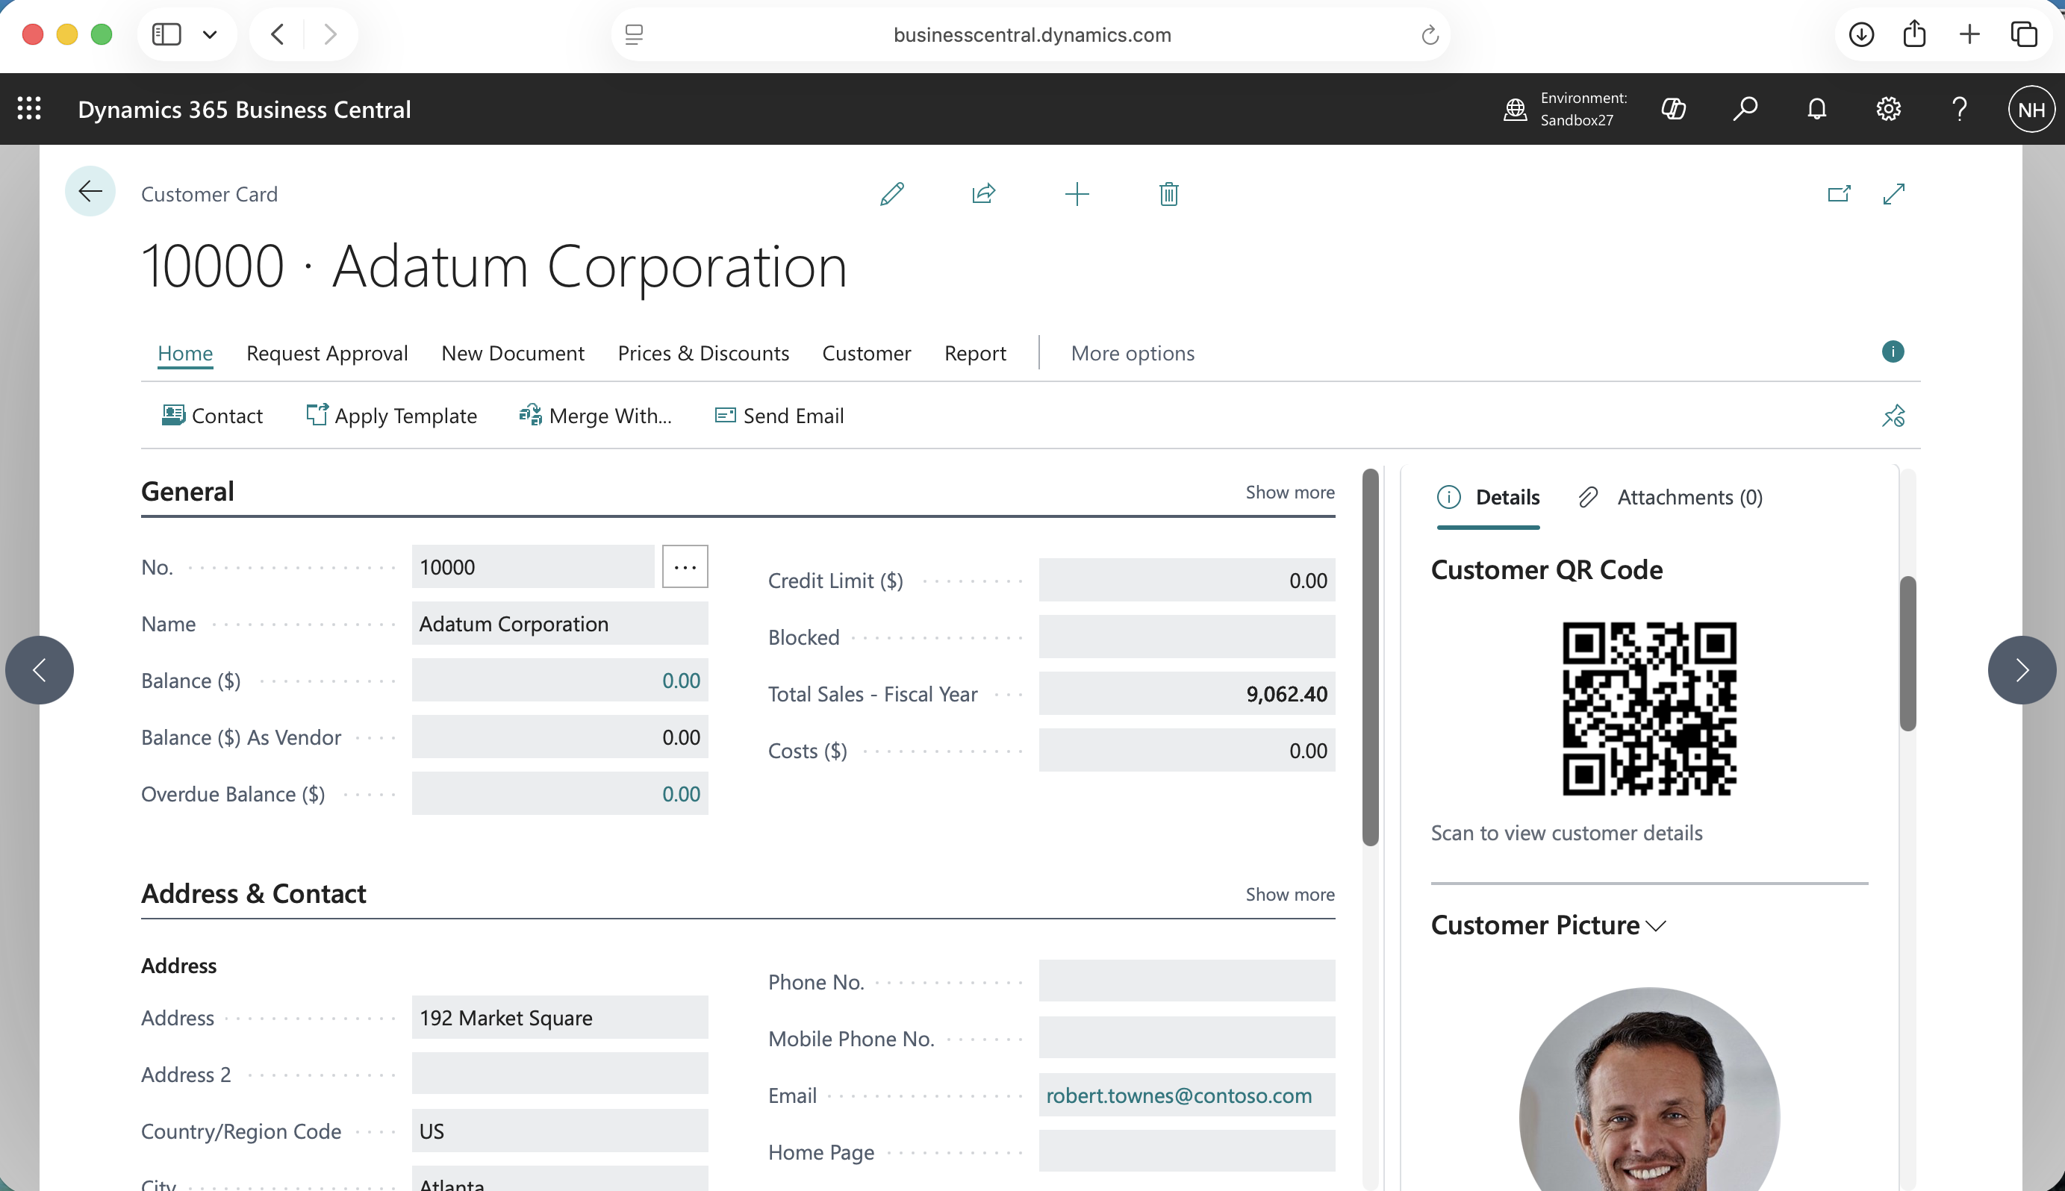Edit the customer card with the pencil icon
Viewport: 2065px width, 1191px height.
(x=891, y=194)
